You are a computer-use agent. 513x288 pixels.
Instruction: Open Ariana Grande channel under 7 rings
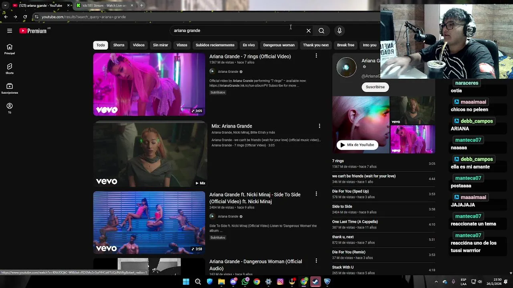(x=228, y=72)
